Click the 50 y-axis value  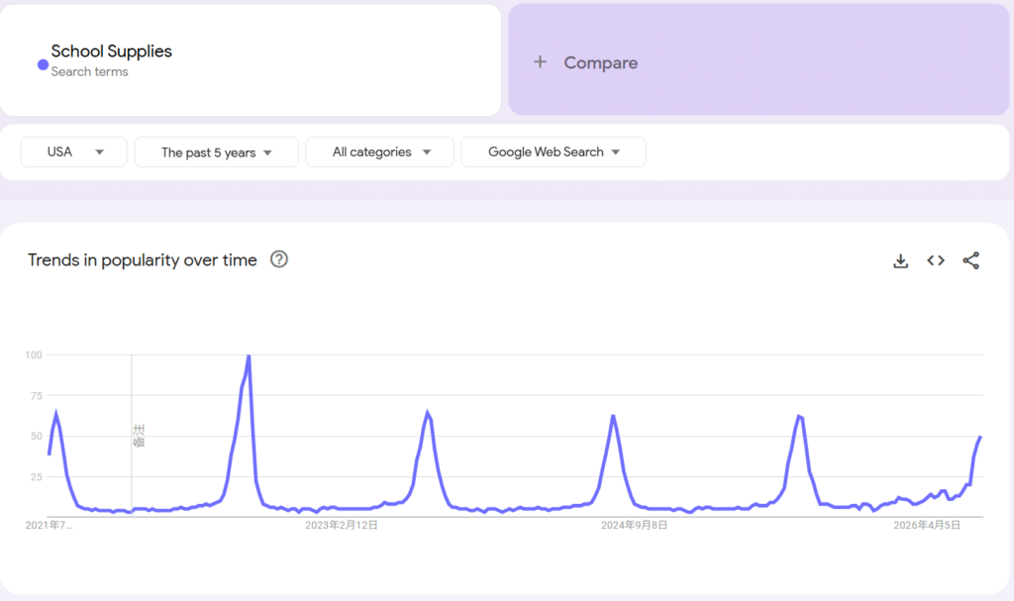pos(37,436)
